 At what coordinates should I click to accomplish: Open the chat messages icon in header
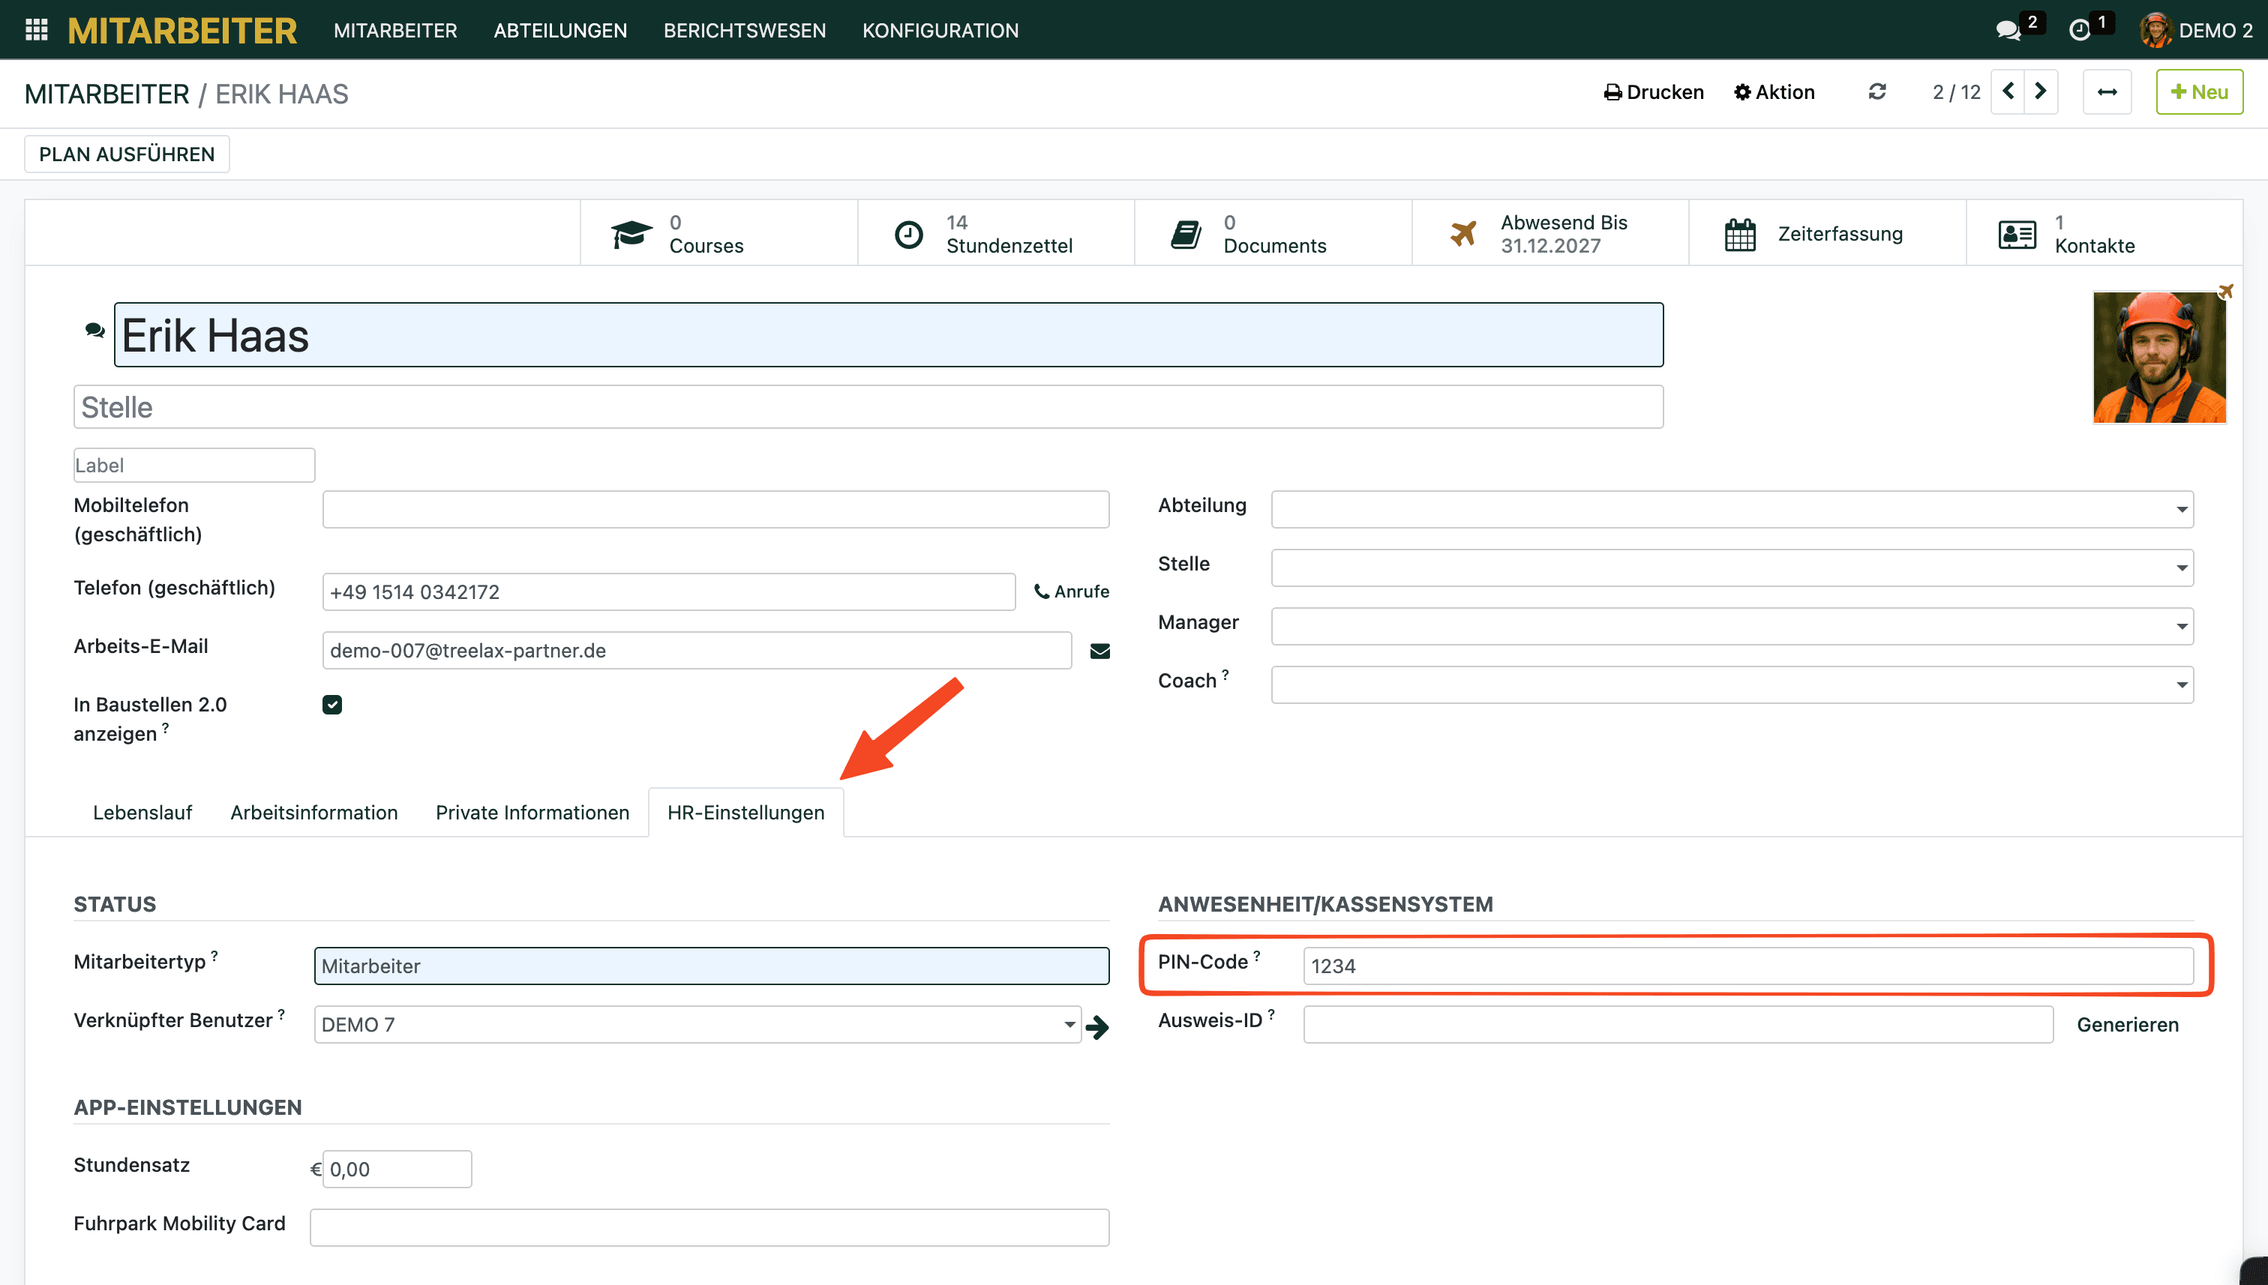point(2008,30)
